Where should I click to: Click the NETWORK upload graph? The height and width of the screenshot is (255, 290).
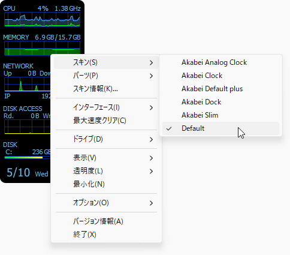[28, 84]
